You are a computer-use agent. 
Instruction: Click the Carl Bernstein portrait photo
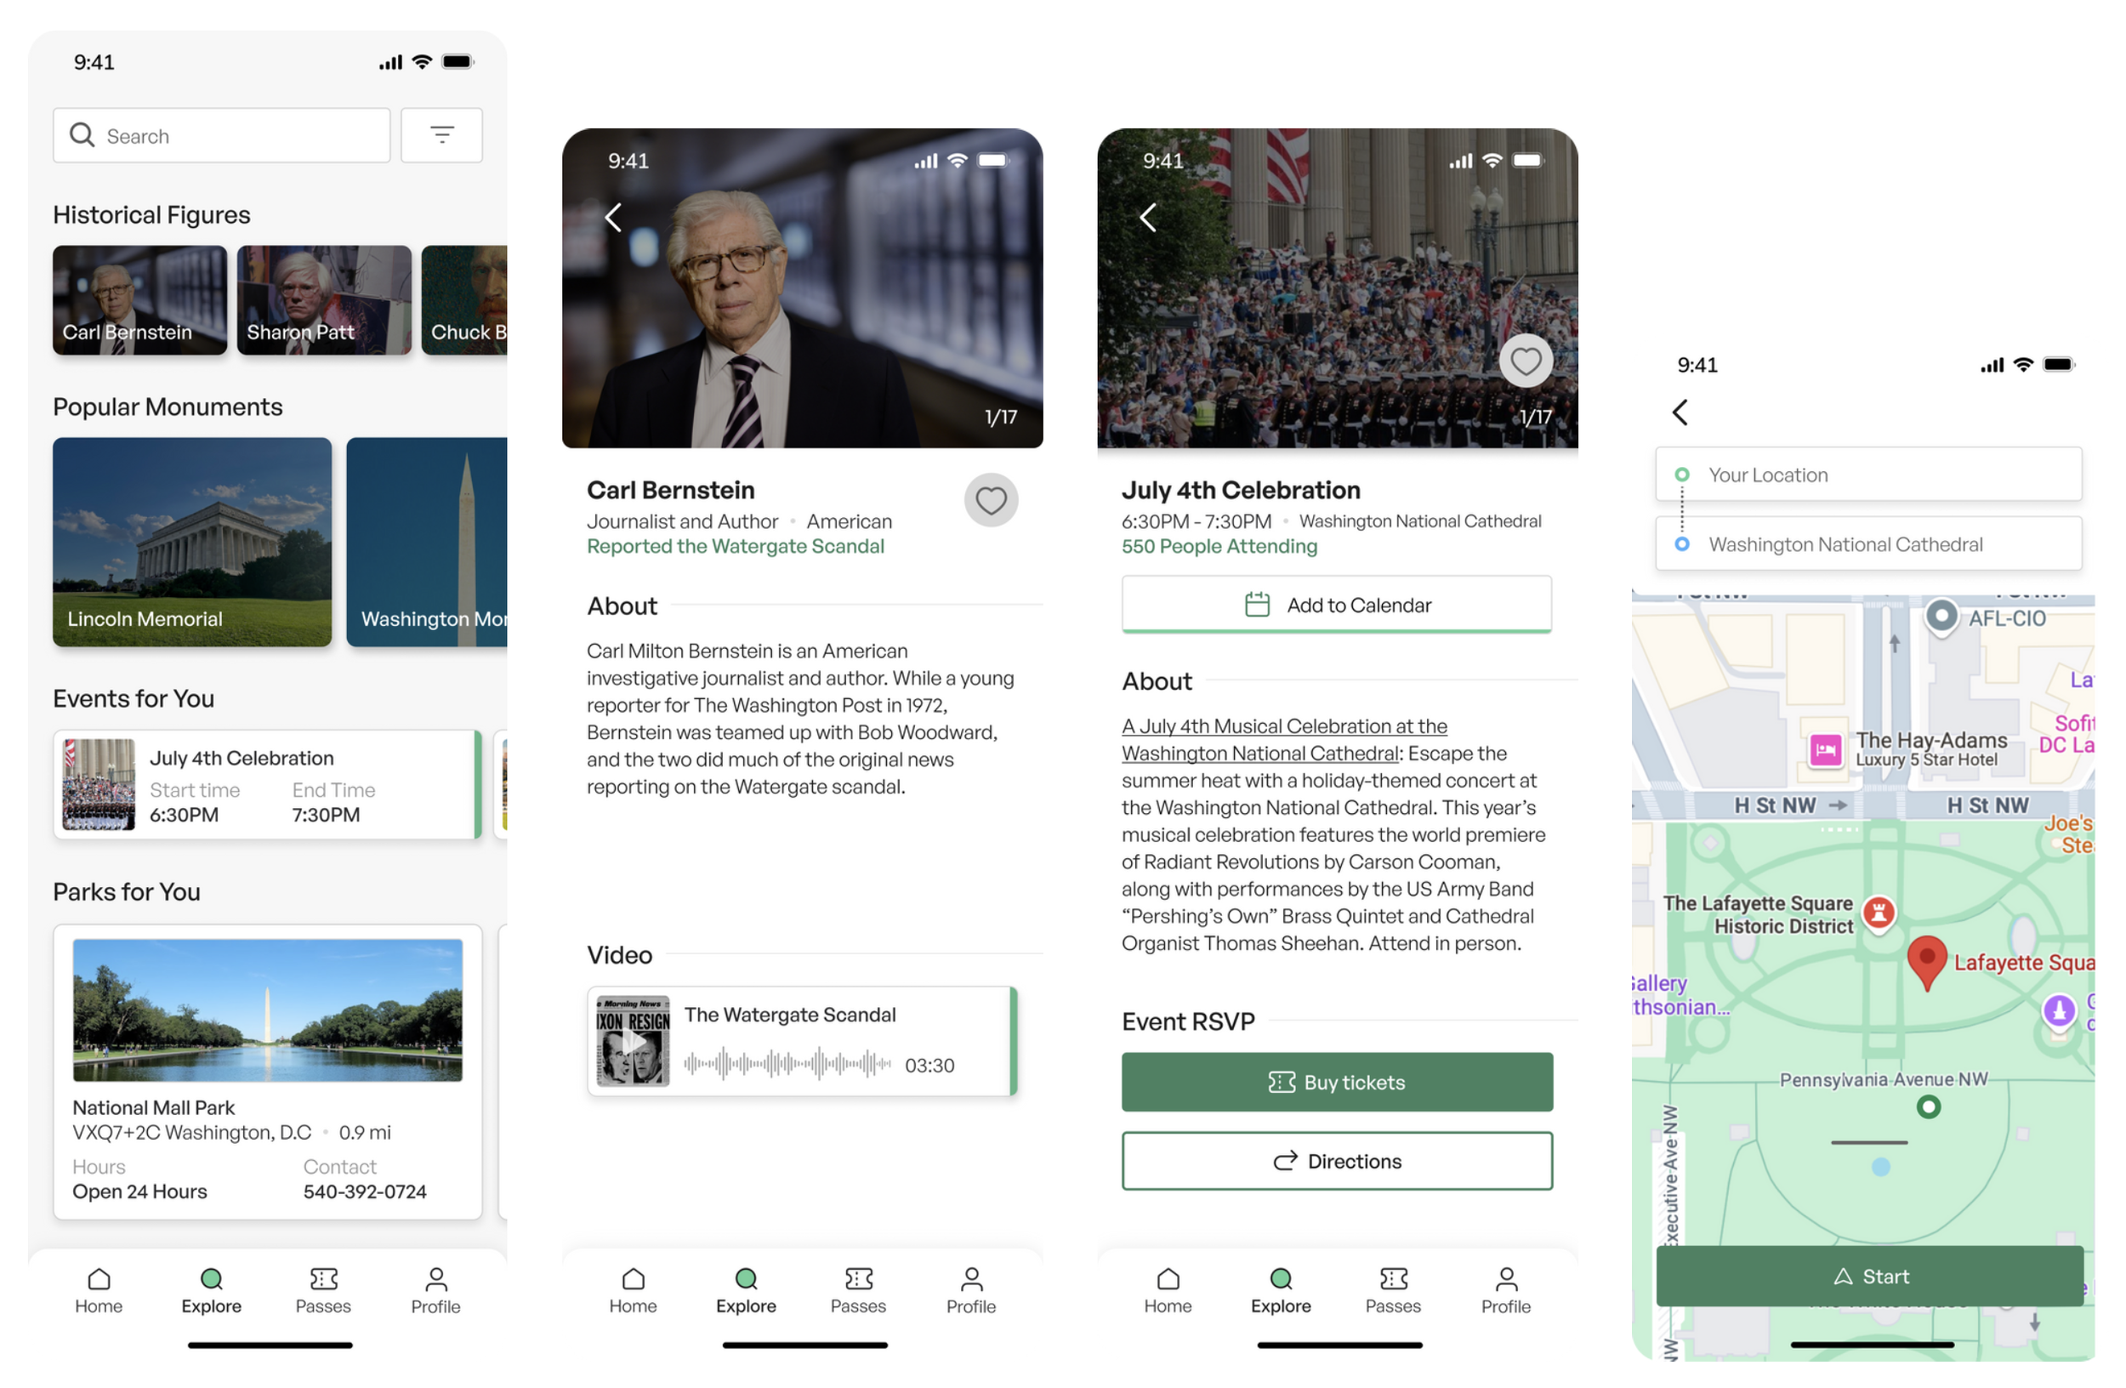coord(802,287)
